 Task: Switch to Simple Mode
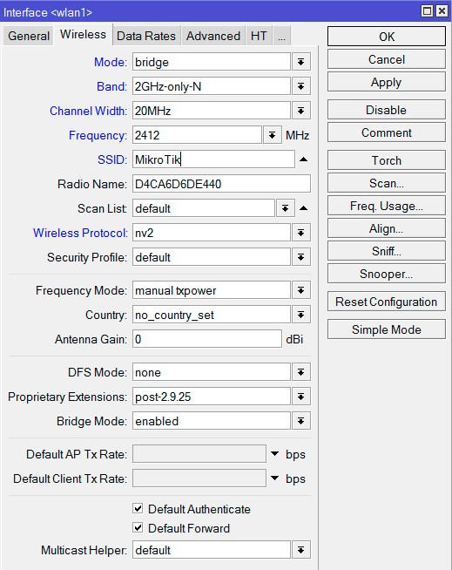386,329
